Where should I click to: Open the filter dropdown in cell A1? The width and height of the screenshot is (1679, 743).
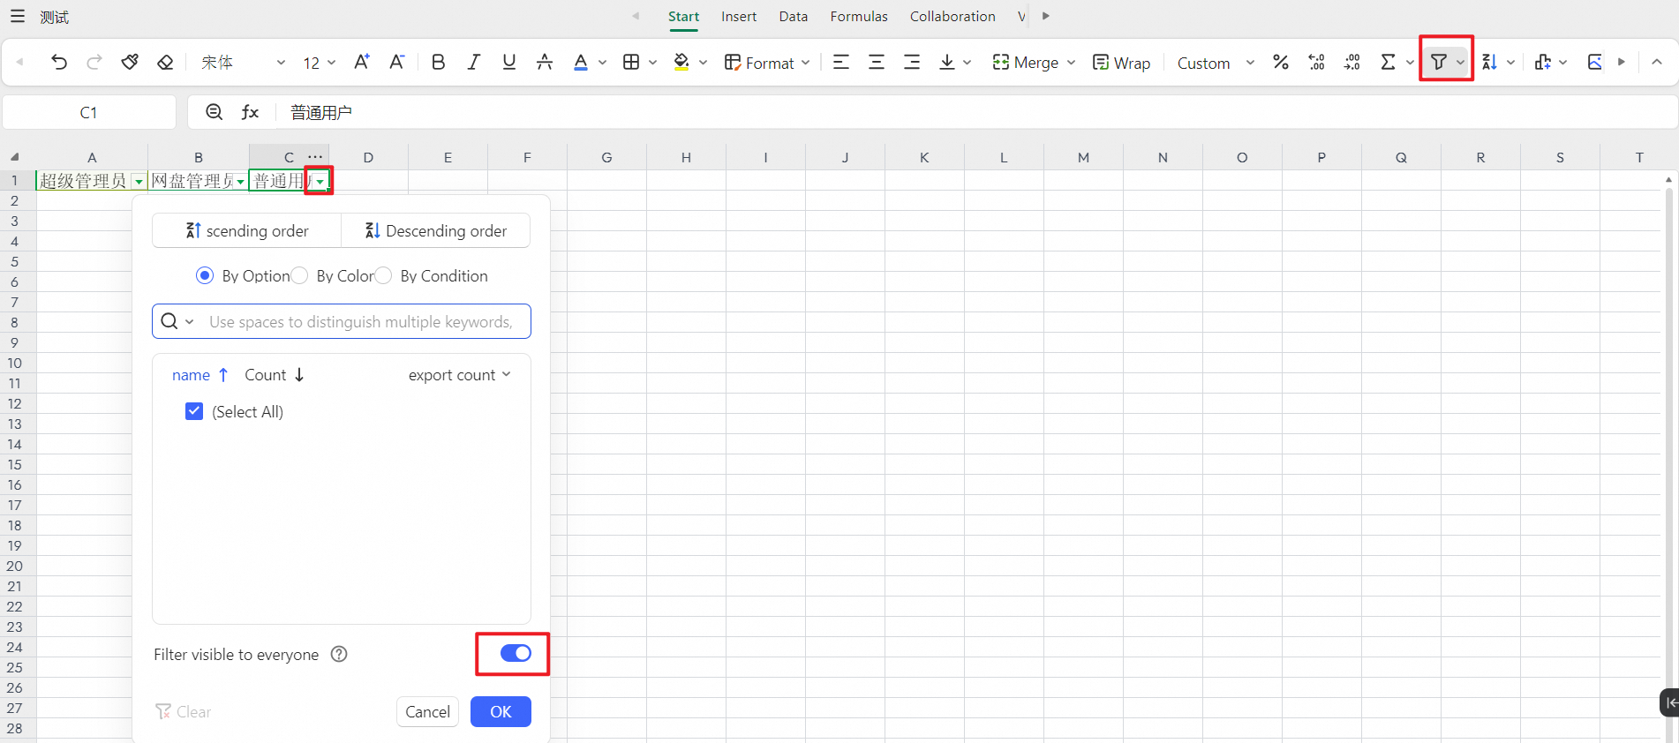(x=139, y=182)
